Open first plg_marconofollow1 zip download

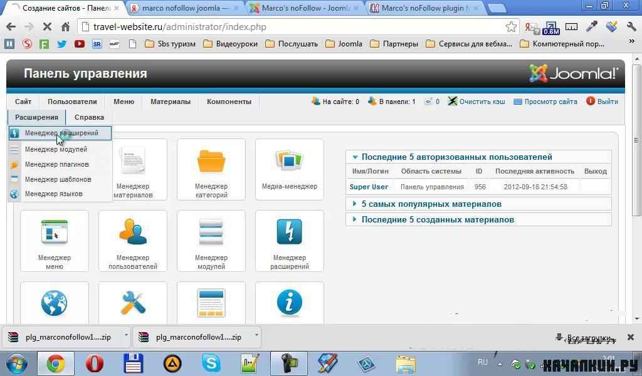[x=61, y=337]
